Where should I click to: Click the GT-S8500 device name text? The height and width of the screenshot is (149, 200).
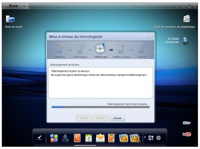[x=173, y=39]
